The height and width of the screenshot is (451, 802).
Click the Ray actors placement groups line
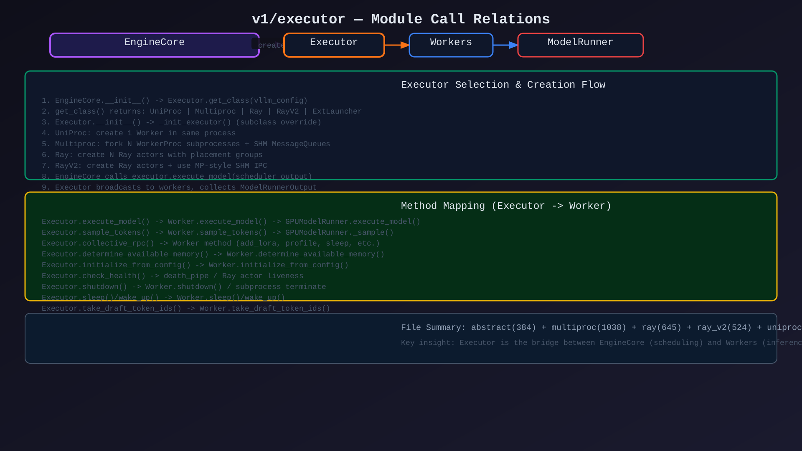tap(152, 155)
